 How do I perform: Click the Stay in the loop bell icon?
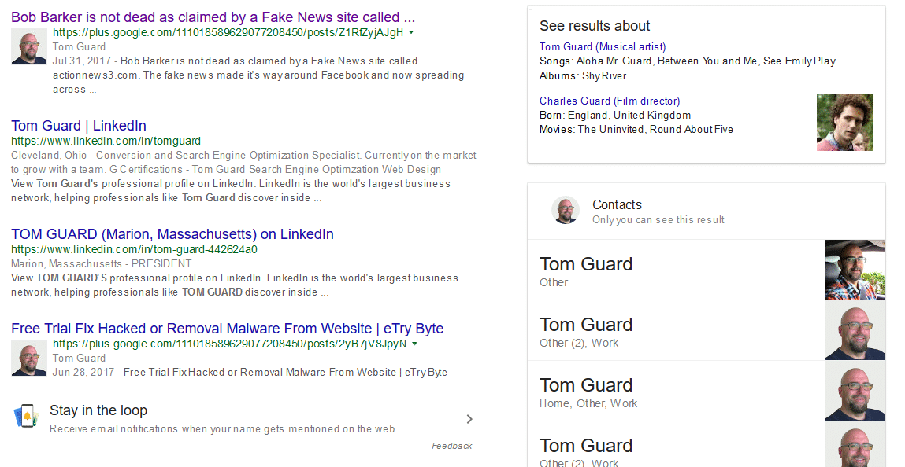[x=26, y=416]
